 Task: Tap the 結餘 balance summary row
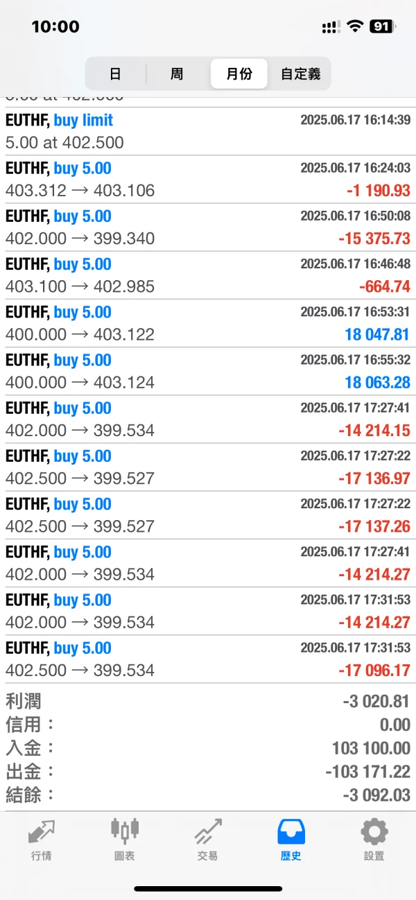click(x=208, y=795)
